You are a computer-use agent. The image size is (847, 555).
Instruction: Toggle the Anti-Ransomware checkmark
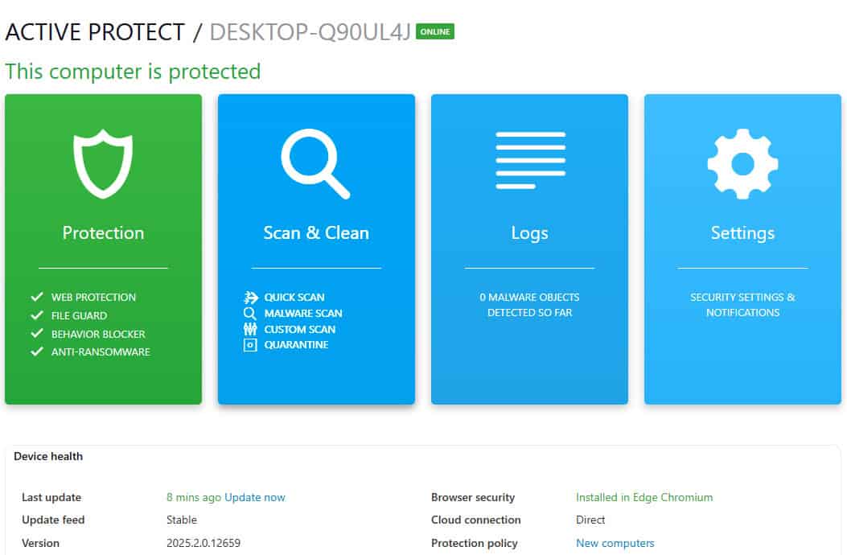click(x=37, y=351)
